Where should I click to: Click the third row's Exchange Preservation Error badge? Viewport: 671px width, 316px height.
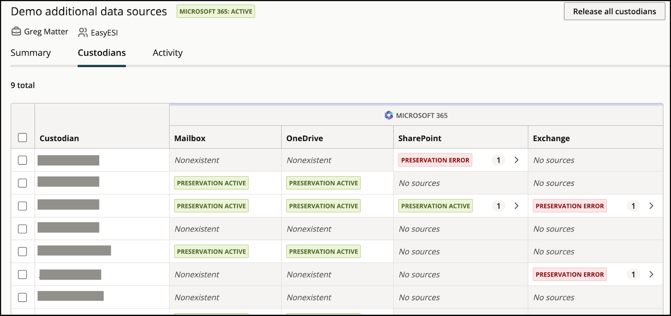pos(570,206)
